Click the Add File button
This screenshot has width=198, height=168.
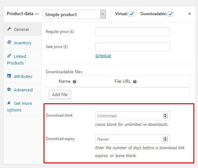pyautogui.click(x=60, y=95)
